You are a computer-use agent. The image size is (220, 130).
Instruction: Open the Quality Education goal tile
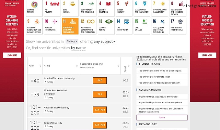pos(106,9)
